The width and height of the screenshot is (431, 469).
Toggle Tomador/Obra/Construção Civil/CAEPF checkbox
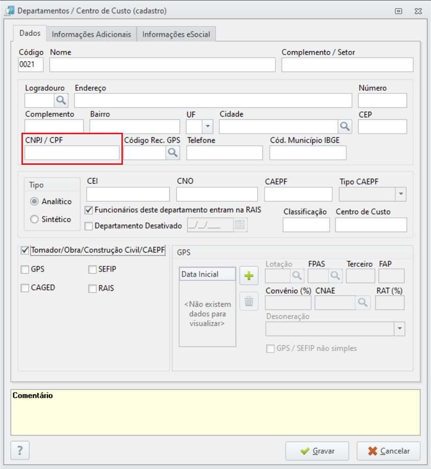point(25,250)
